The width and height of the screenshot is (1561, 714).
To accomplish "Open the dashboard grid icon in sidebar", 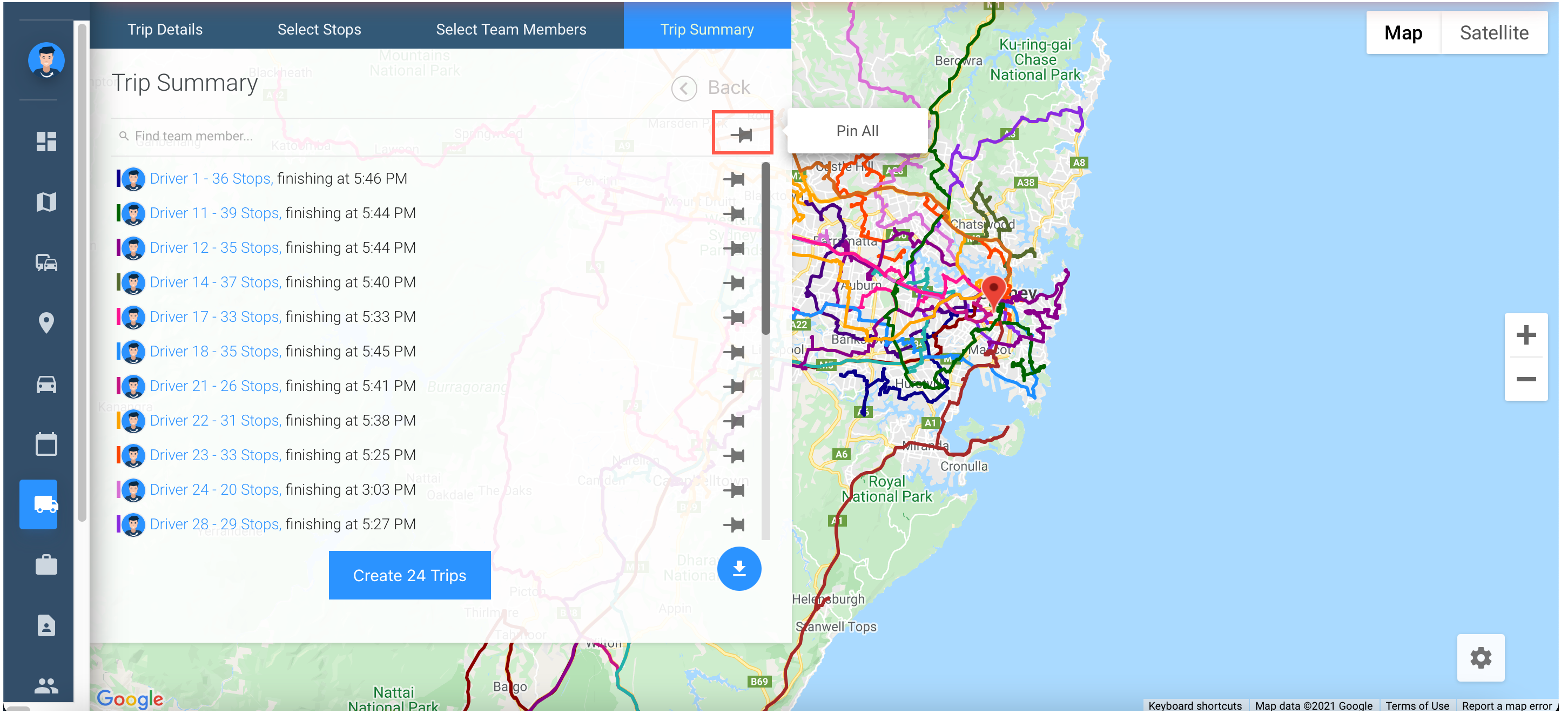I will (46, 141).
